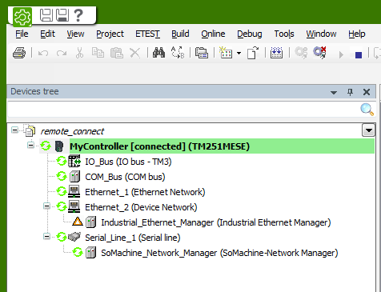Open the Build menu

coord(180,34)
